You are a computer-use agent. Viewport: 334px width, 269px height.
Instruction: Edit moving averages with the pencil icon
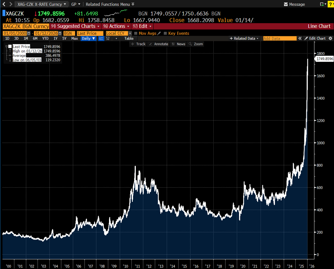[159, 33]
